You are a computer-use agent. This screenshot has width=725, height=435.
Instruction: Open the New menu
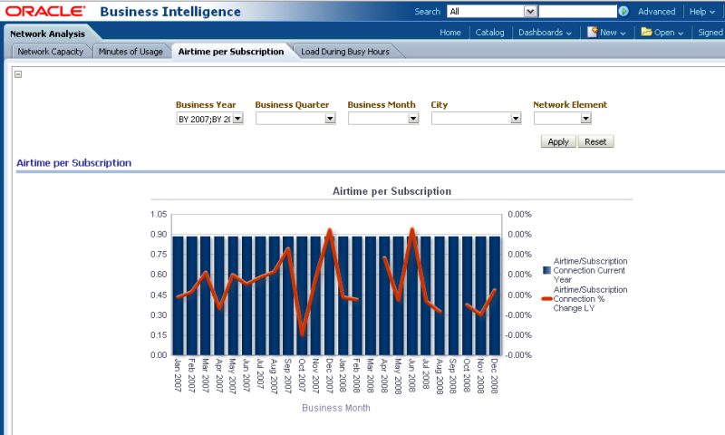tap(613, 33)
